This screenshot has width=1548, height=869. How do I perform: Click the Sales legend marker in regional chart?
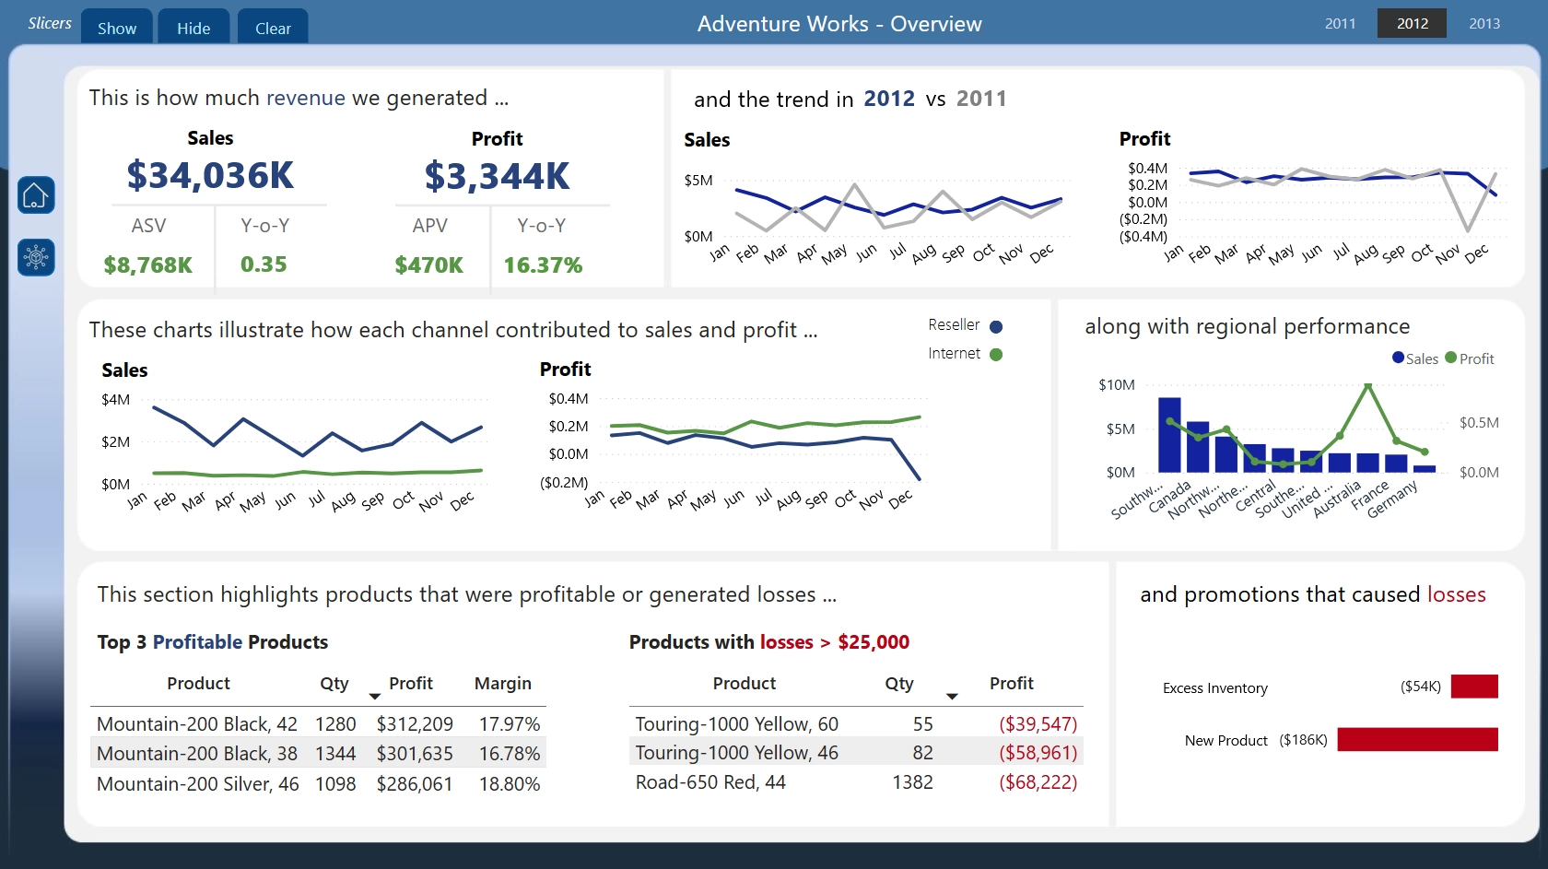tap(1399, 358)
